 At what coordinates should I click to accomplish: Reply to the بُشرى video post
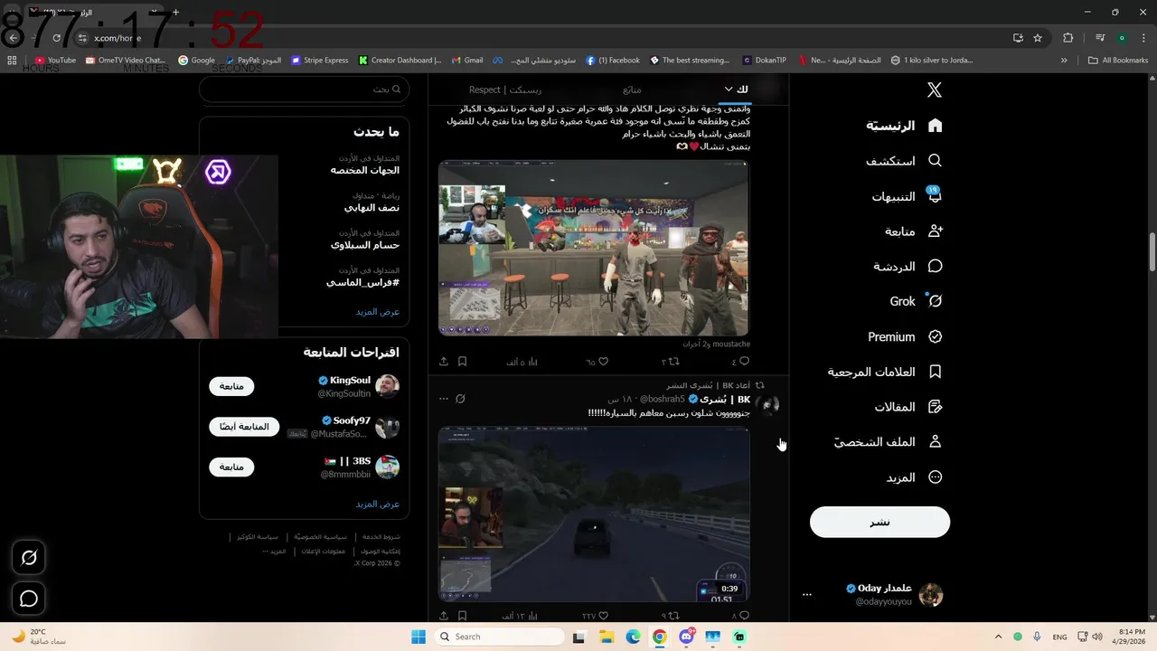(x=744, y=616)
